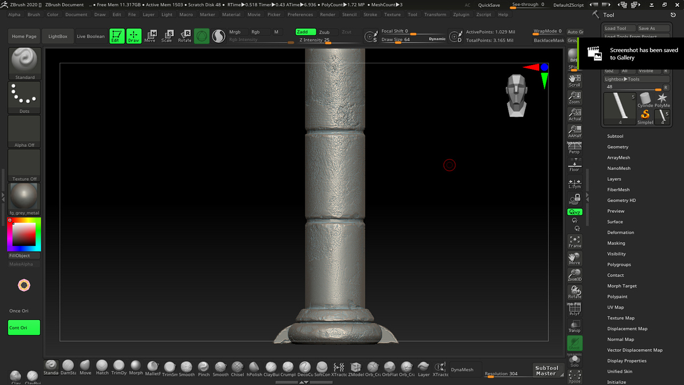Toggle Live Boolean rendering
Viewport: 684px width, 385px height.
(x=91, y=36)
